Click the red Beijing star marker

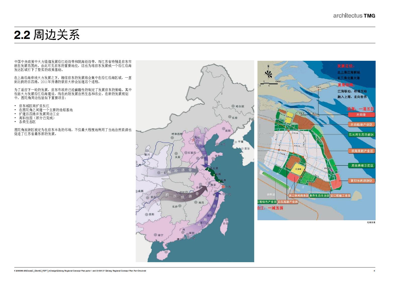pyautogui.click(x=193, y=140)
